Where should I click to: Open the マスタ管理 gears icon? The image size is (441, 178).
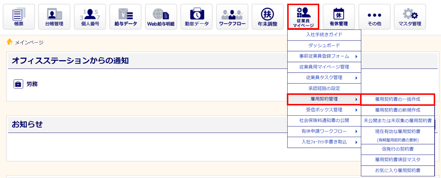click(410, 17)
